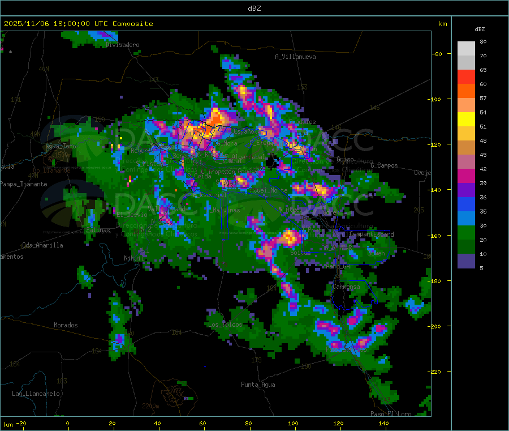Viewport: 509px width, 431px height.
Task: Click the 140 km horizontal axis tick
Action: point(383,424)
